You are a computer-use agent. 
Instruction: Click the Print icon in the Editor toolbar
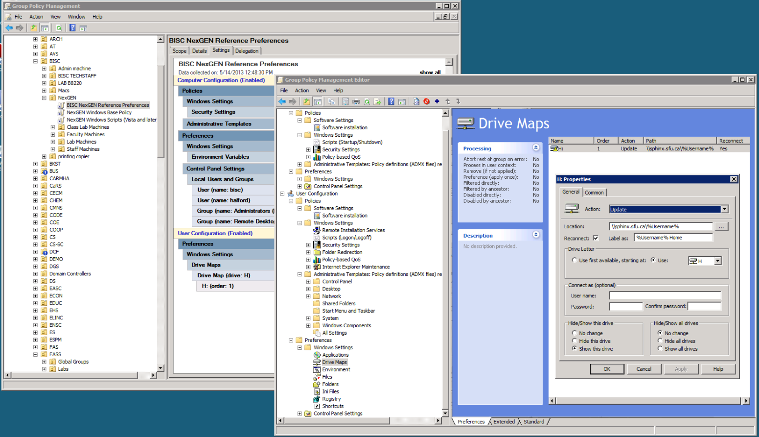click(x=356, y=102)
